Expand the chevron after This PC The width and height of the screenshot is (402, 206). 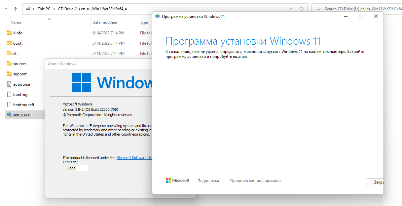tap(54, 9)
